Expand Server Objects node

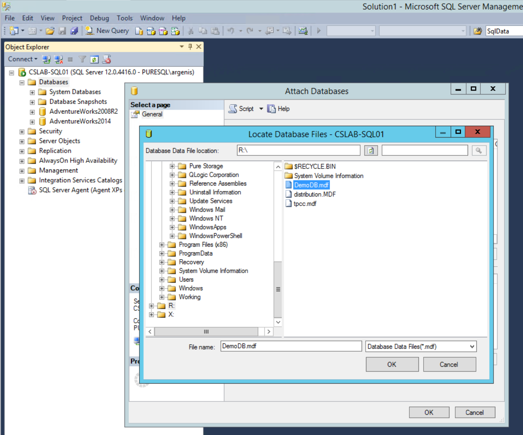point(22,141)
